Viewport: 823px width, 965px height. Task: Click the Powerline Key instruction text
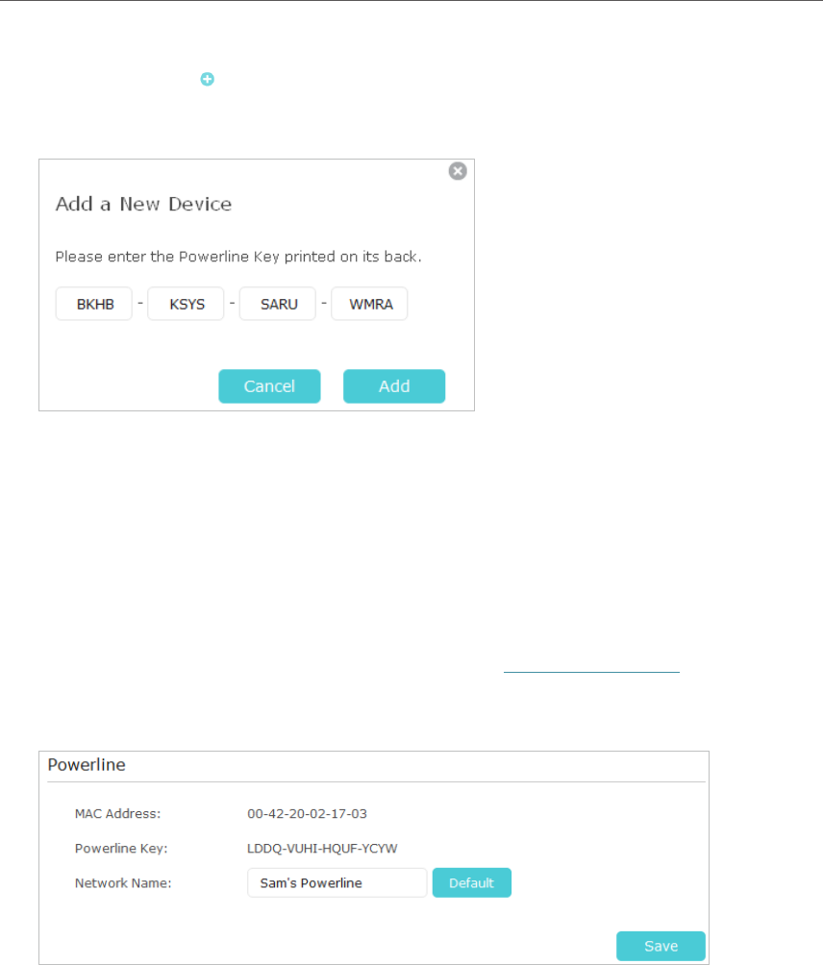pyautogui.click(x=238, y=257)
